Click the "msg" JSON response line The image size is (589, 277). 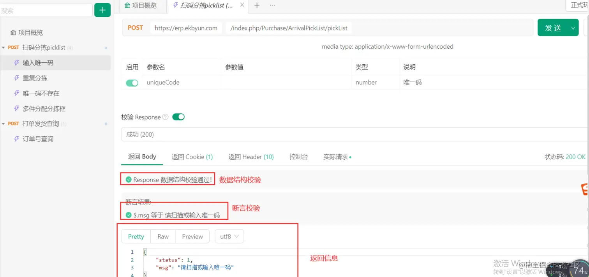[x=194, y=268]
